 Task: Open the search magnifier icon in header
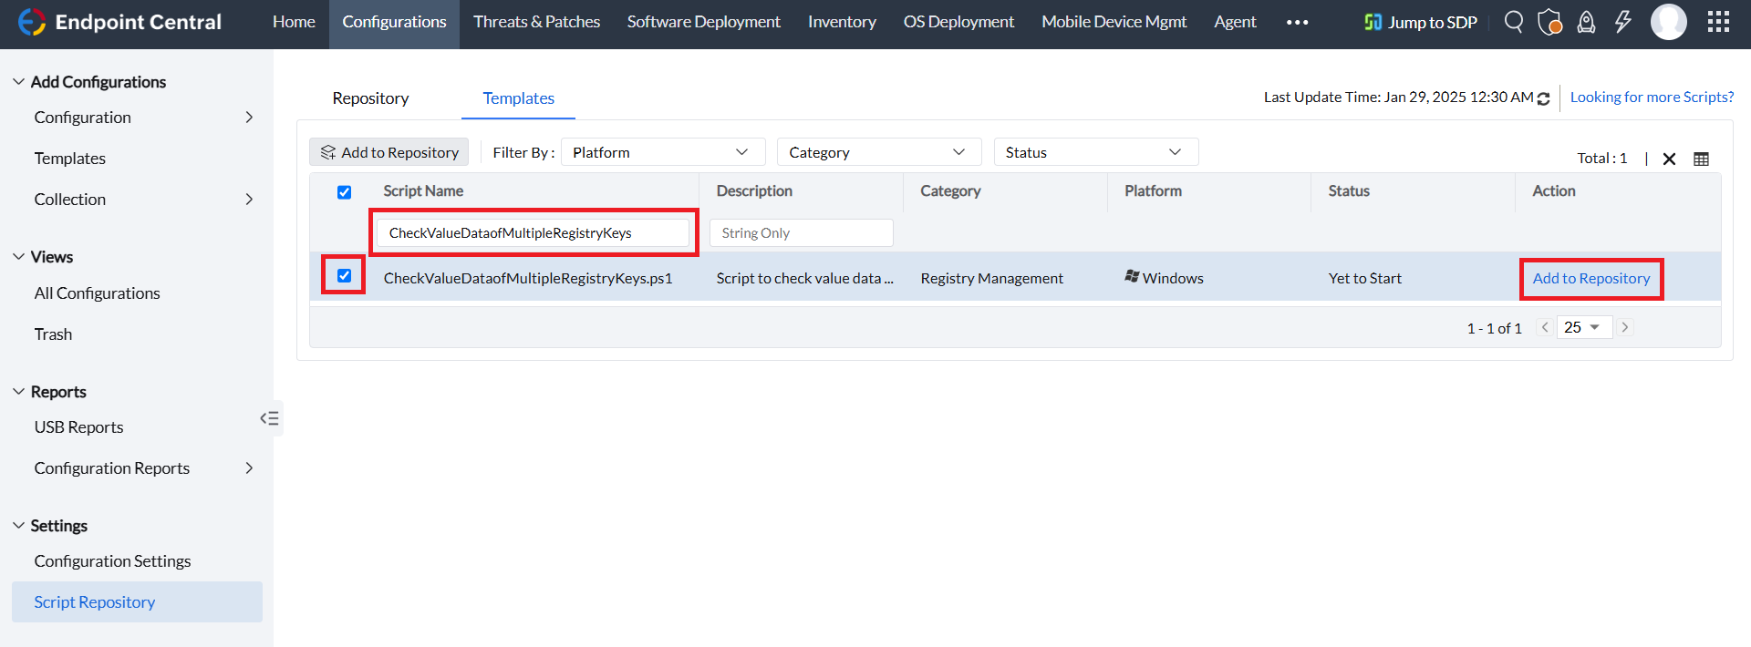[x=1514, y=22]
